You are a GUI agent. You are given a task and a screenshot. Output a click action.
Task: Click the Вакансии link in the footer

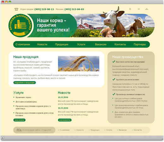[x=123, y=130]
